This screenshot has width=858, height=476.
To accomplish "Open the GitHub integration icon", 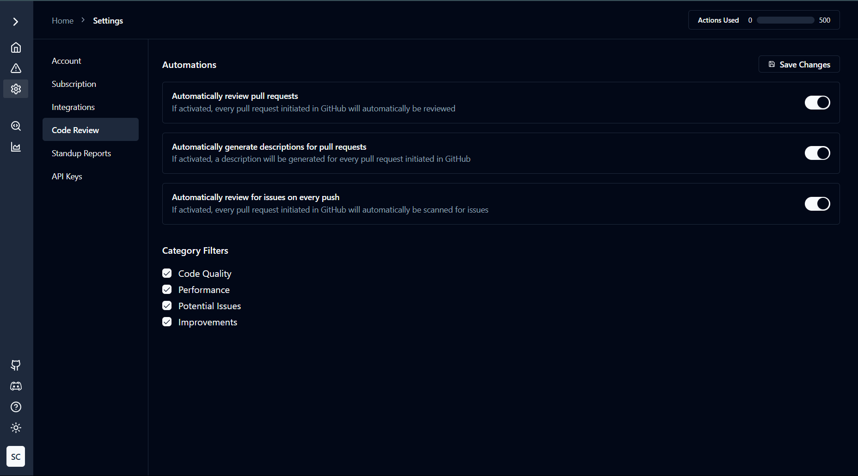I will coord(16,365).
